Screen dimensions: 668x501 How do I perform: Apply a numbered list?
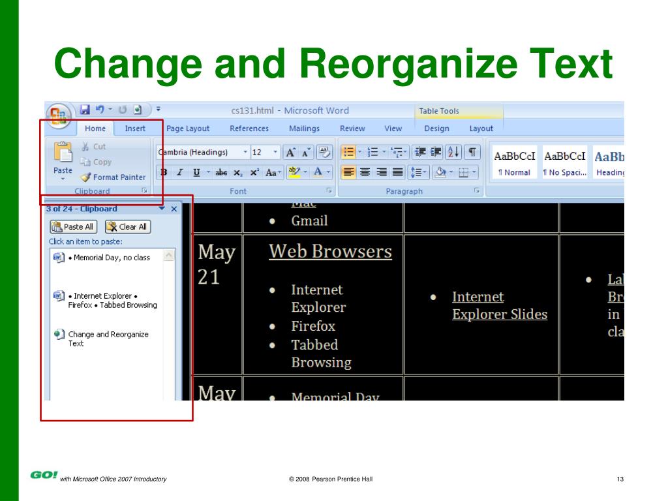(372, 152)
